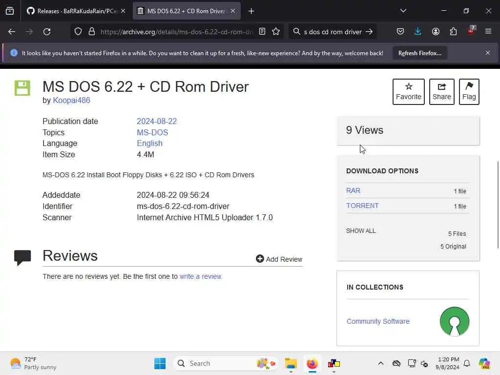
Task: Open File Explorer from the taskbar
Action: [291, 363]
